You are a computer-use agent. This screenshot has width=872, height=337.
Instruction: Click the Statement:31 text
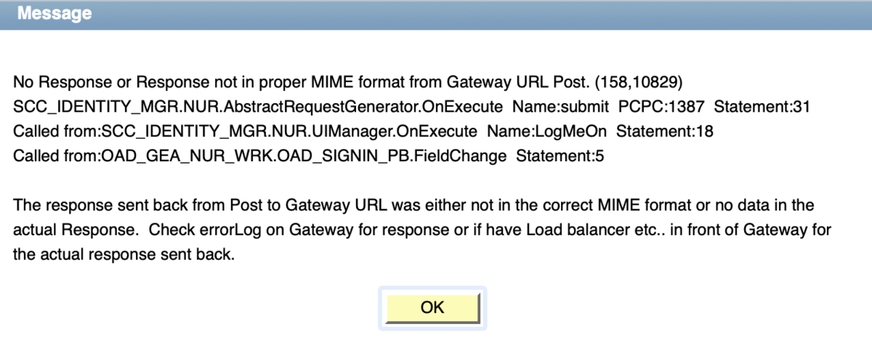tap(762, 107)
